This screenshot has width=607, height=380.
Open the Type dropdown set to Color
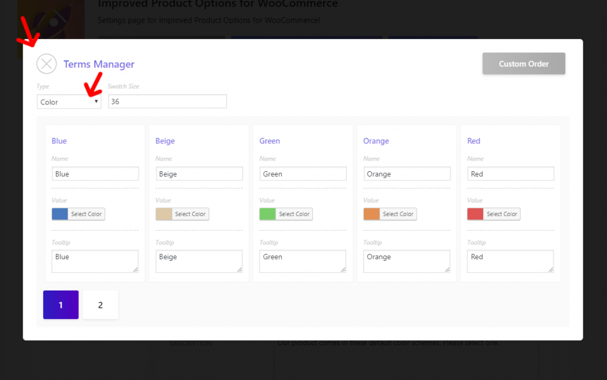tap(69, 102)
